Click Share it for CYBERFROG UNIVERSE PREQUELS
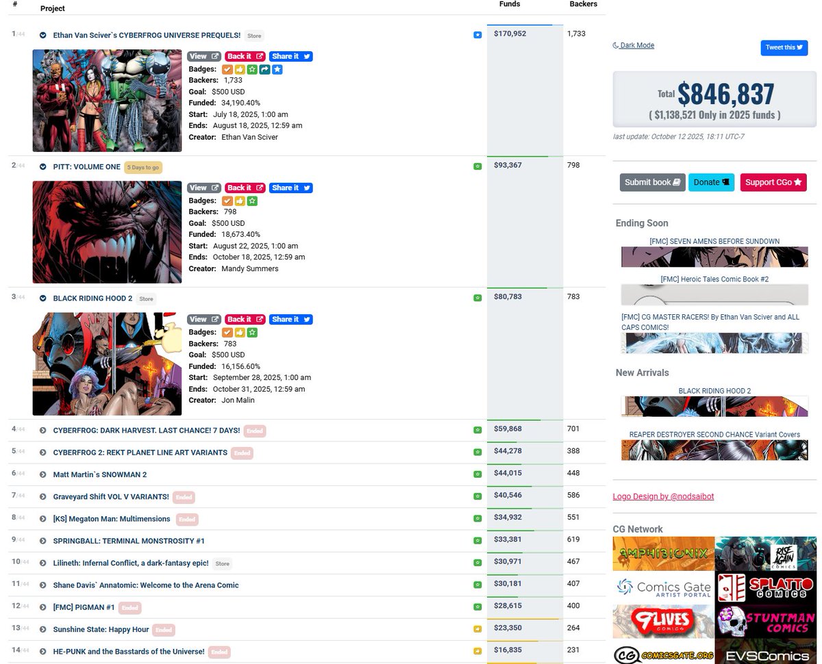Image resolution: width=822 pixels, height=664 pixels. click(291, 56)
